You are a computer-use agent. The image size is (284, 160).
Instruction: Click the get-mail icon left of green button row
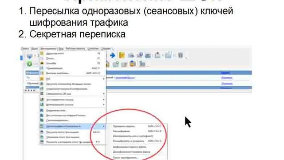pos(29,56)
